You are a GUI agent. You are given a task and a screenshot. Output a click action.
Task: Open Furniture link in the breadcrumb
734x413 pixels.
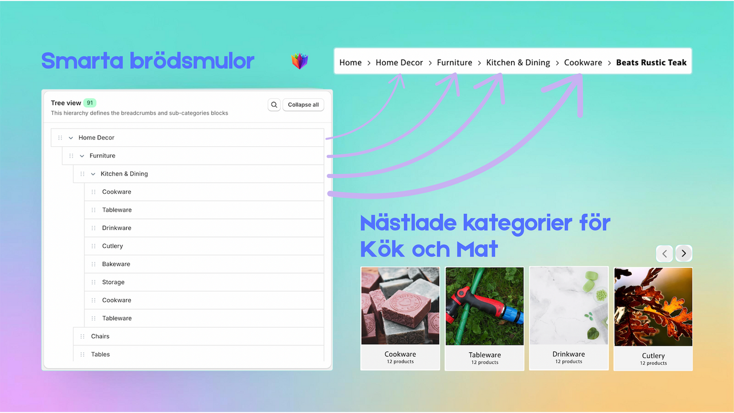455,63
